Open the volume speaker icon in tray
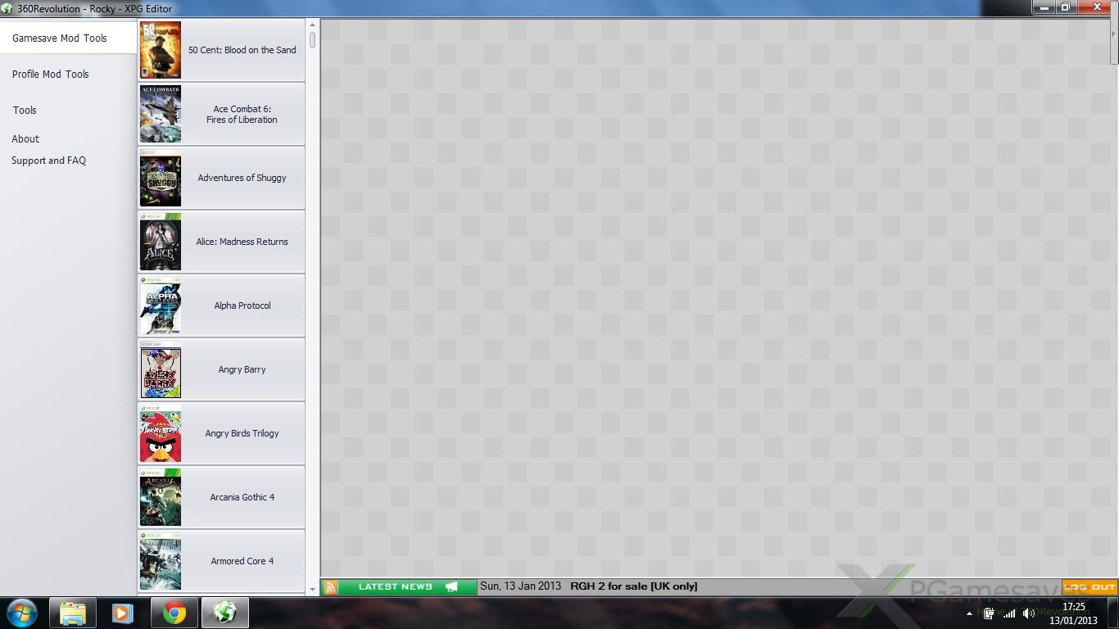Image resolution: width=1119 pixels, height=629 pixels. pos(1028,613)
